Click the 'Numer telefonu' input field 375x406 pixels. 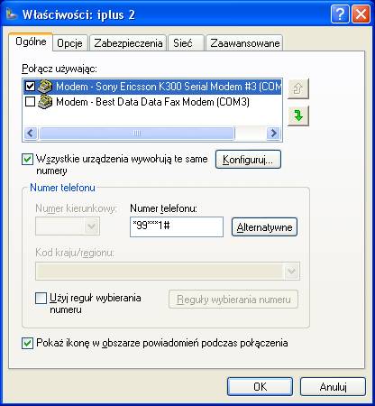177,226
